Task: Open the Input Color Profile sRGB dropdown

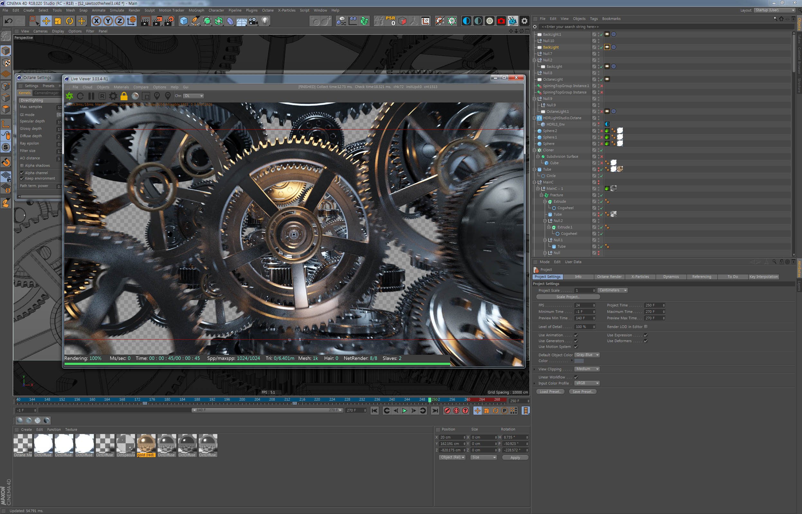Action: 587,383
